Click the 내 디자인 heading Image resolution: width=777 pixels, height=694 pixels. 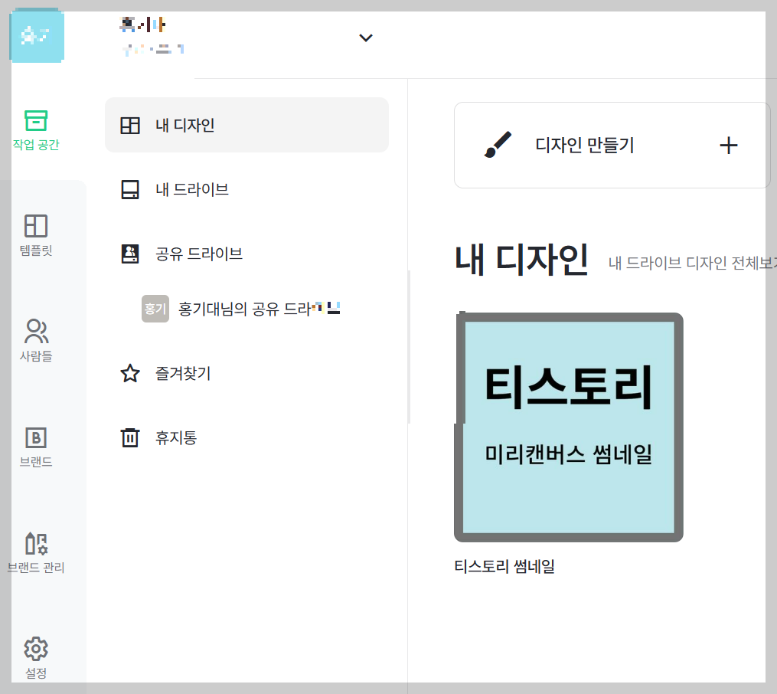coord(521,259)
